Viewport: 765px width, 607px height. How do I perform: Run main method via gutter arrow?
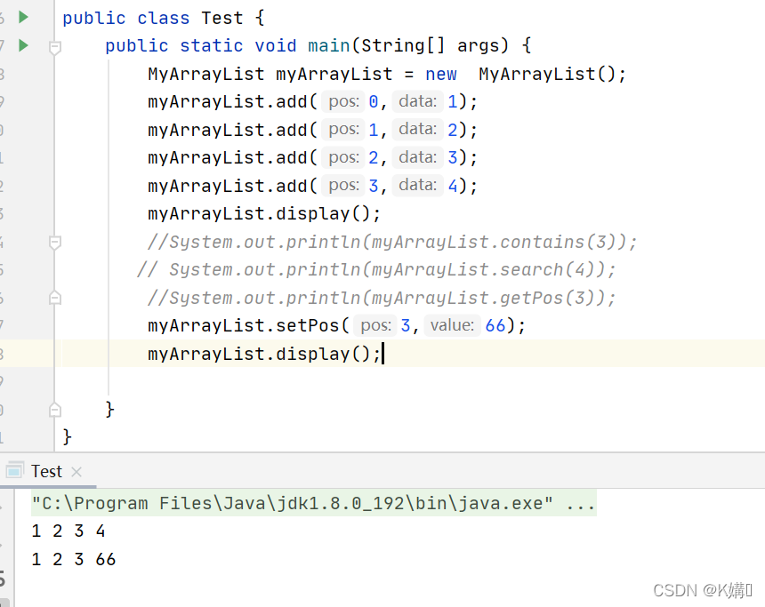pos(23,46)
